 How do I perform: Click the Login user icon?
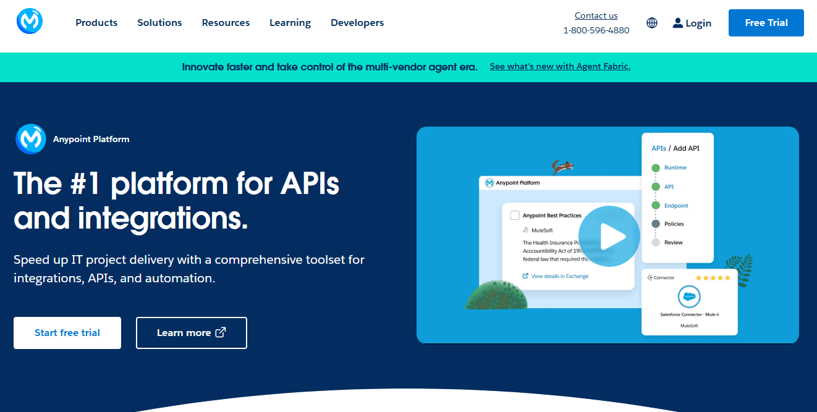(678, 23)
